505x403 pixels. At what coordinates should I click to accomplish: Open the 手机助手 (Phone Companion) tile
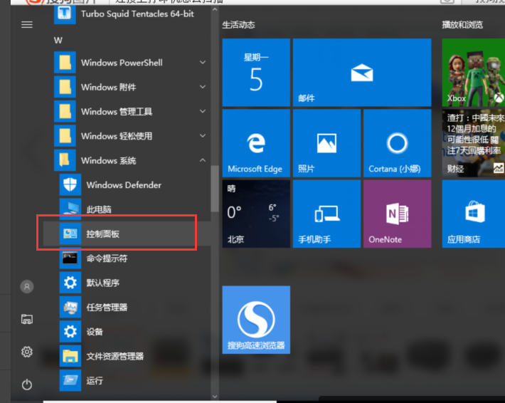(326, 214)
